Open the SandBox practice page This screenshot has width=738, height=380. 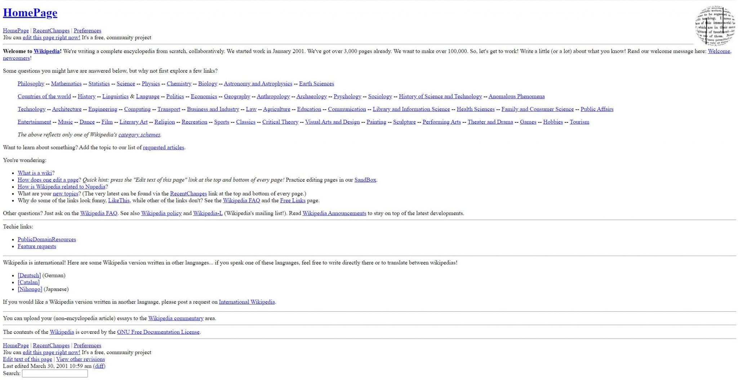pyautogui.click(x=365, y=180)
